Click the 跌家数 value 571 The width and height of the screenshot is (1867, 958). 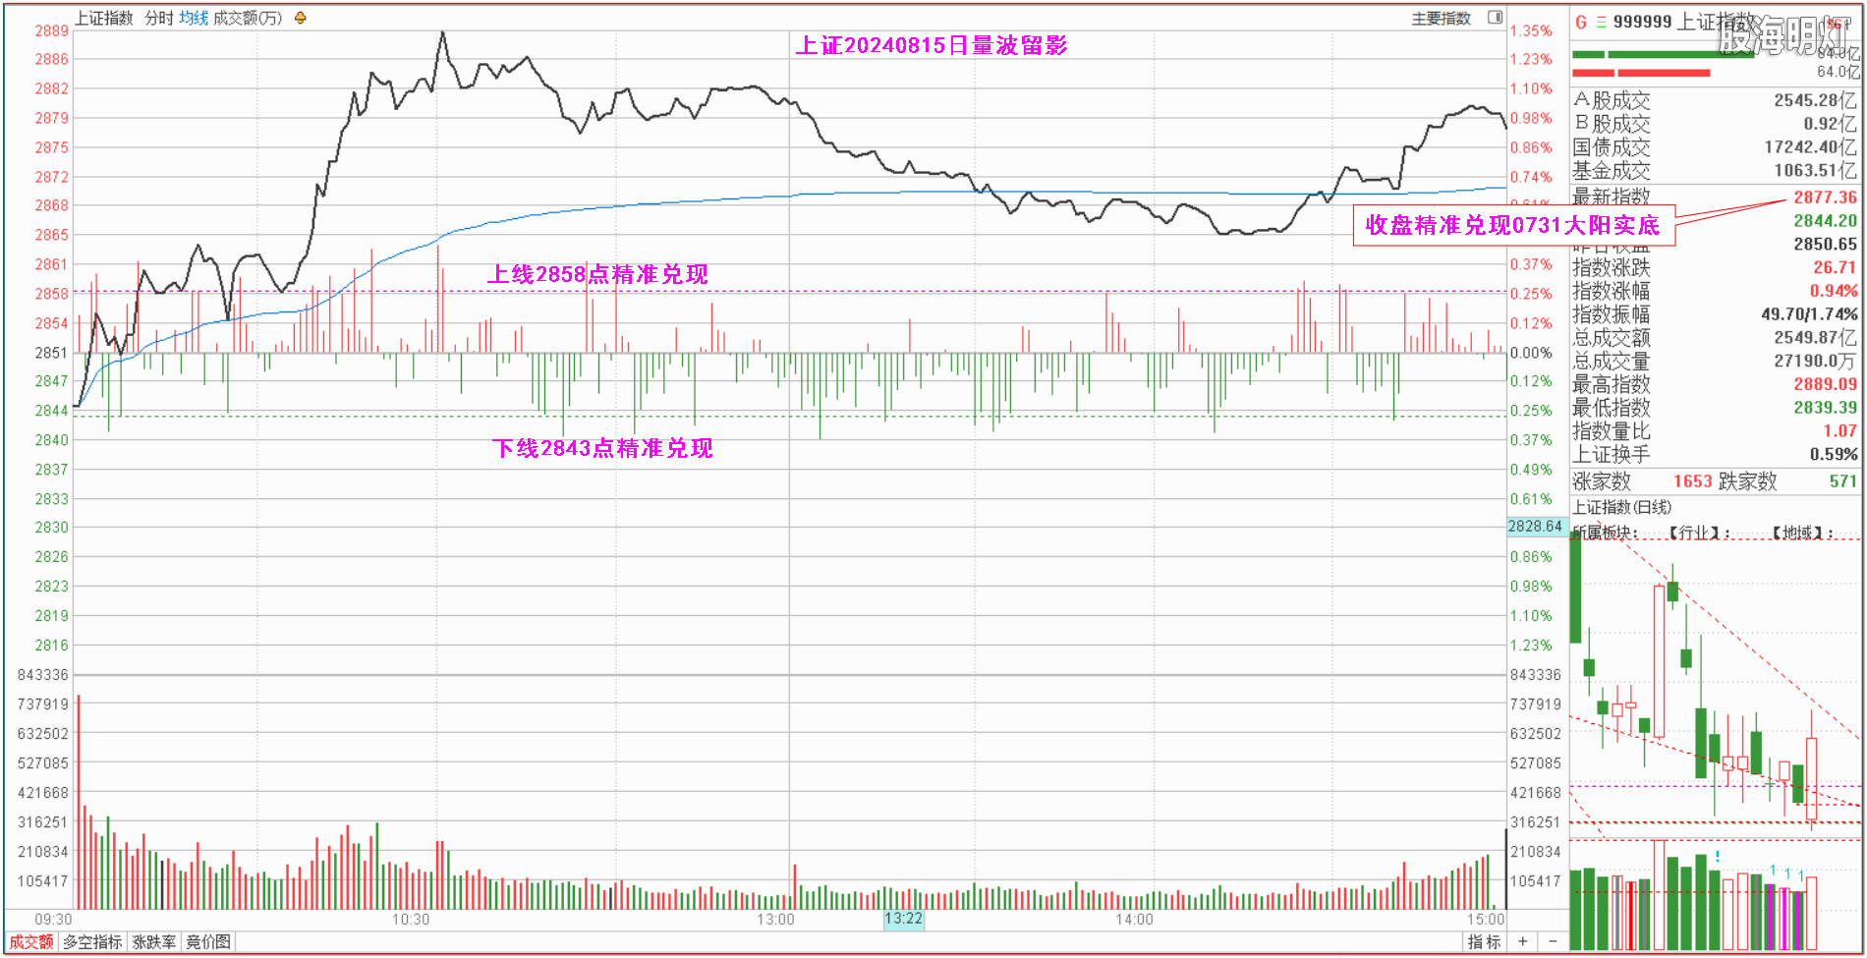(1843, 481)
